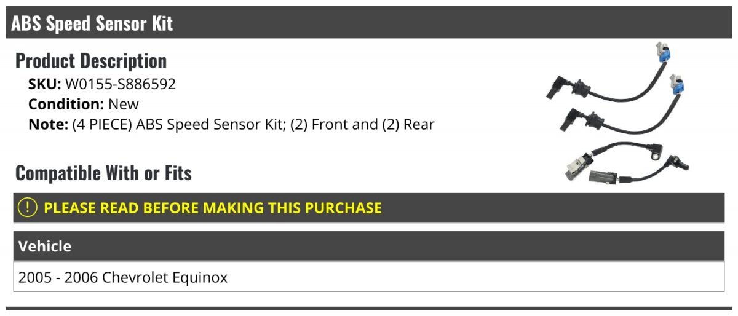Select the 2005 - 2006 Chevrolet Equinox row

pos(369,277)
